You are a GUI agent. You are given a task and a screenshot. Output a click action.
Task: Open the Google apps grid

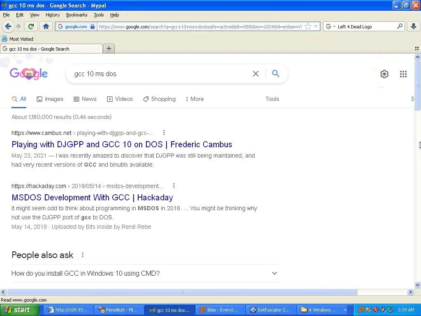[x=403, y=74]
